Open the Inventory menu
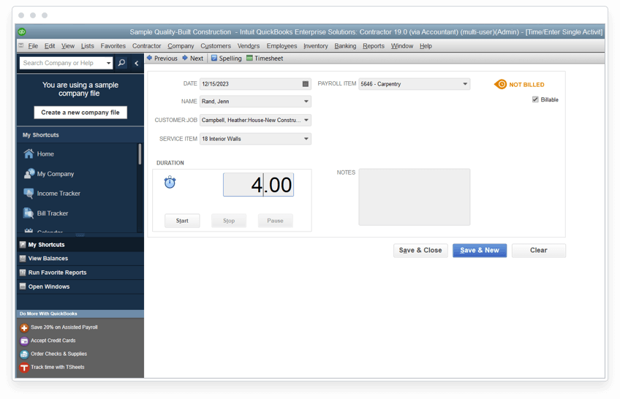The image size is (620, 399). [316, 46]
